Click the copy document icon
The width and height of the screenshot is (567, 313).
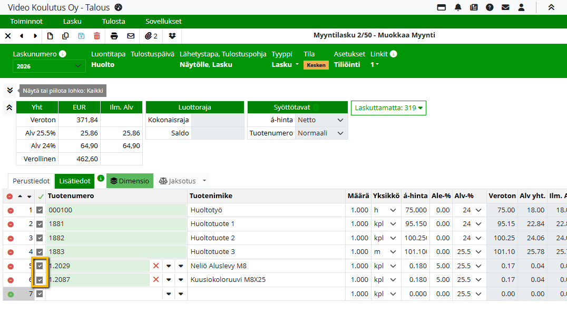65,36
